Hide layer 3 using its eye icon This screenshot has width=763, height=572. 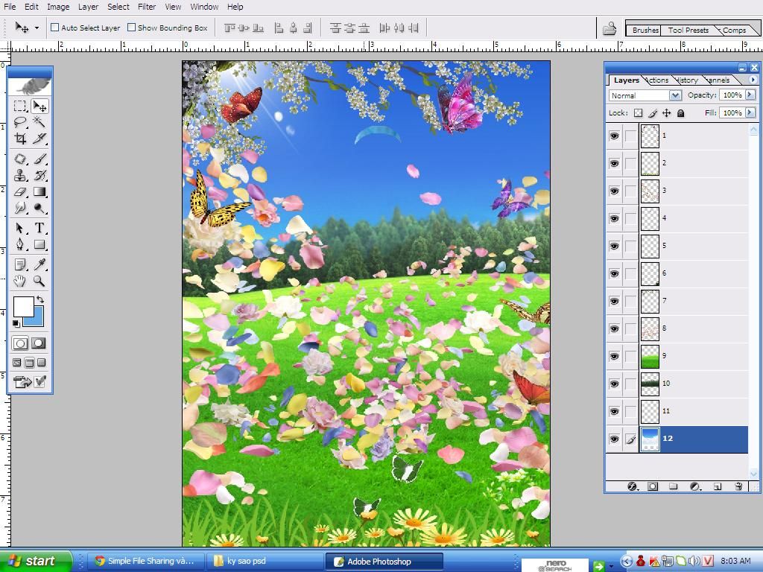(614, 191)
